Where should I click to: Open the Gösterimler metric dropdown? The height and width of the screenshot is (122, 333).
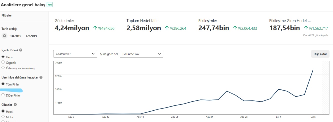(75, 54)
